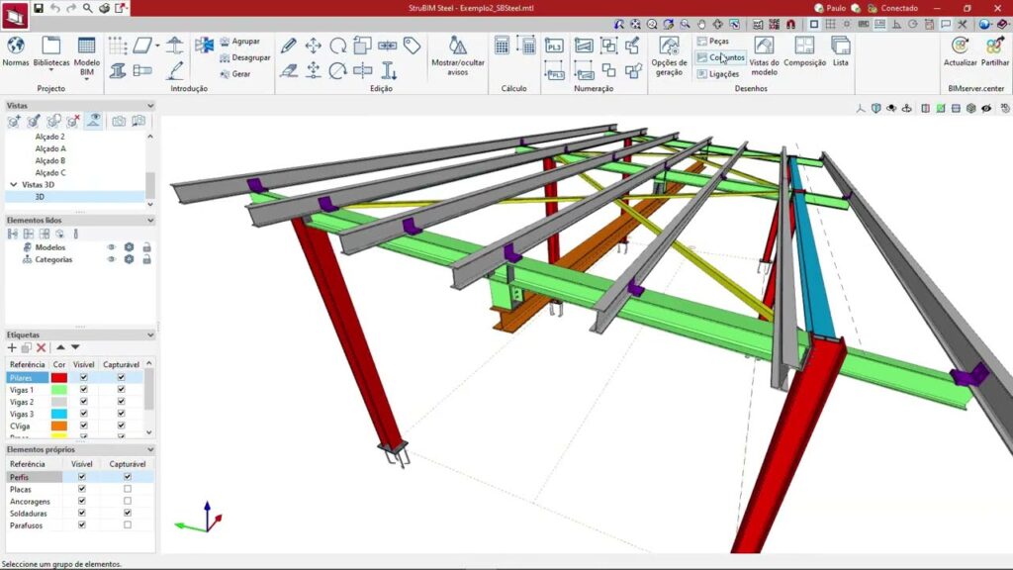Click the Peças drawings button
Viewport: 1013px width, 570px height.
pyautogui.click(x=712, y=42)
